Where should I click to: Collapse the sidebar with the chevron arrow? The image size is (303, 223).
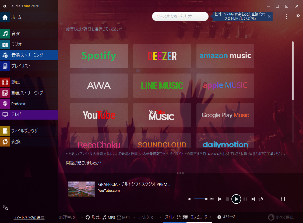pyautogui.click(x=5, y=6)
